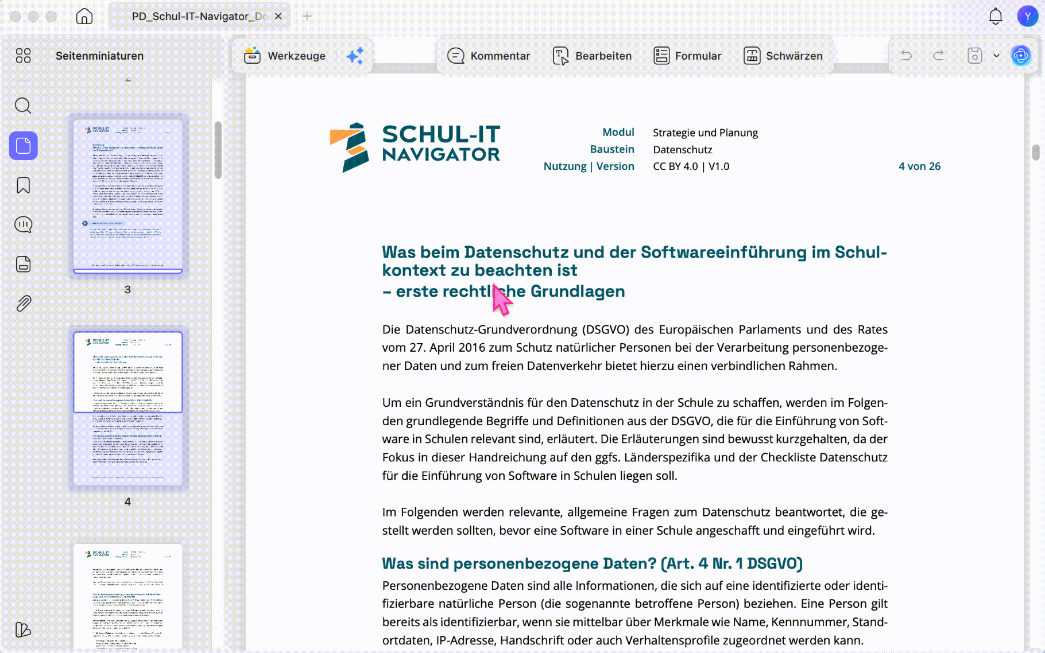Click the save document icon
1045x653 pixels.
click(975, 56)
